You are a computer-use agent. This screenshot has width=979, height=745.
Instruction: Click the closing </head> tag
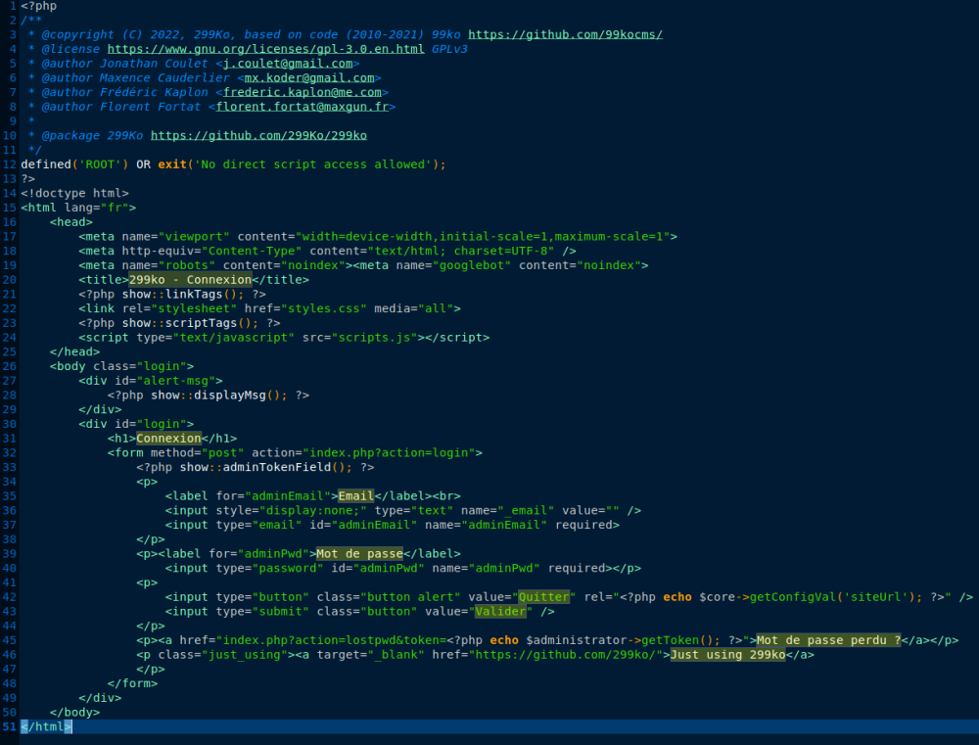tap(75, 351)
